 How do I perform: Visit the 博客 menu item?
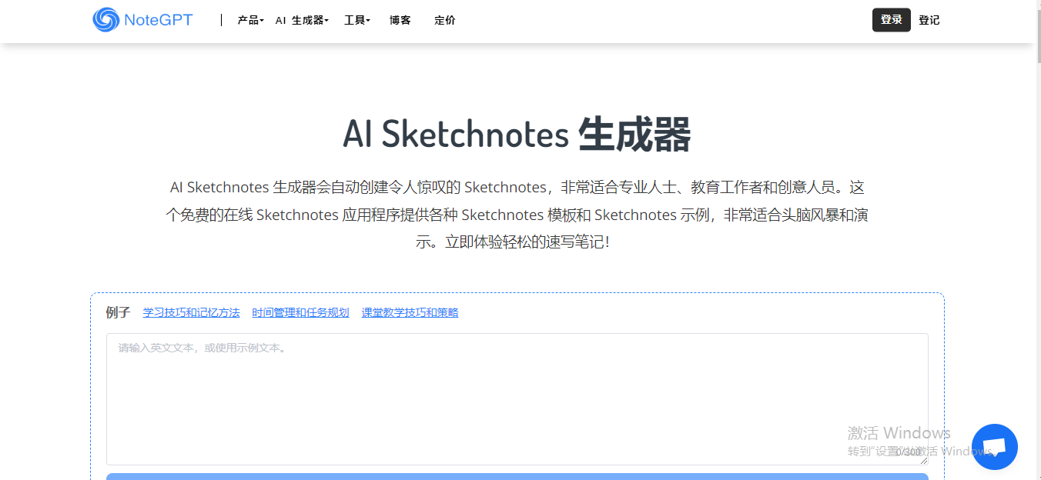click(x=400, y=20)
